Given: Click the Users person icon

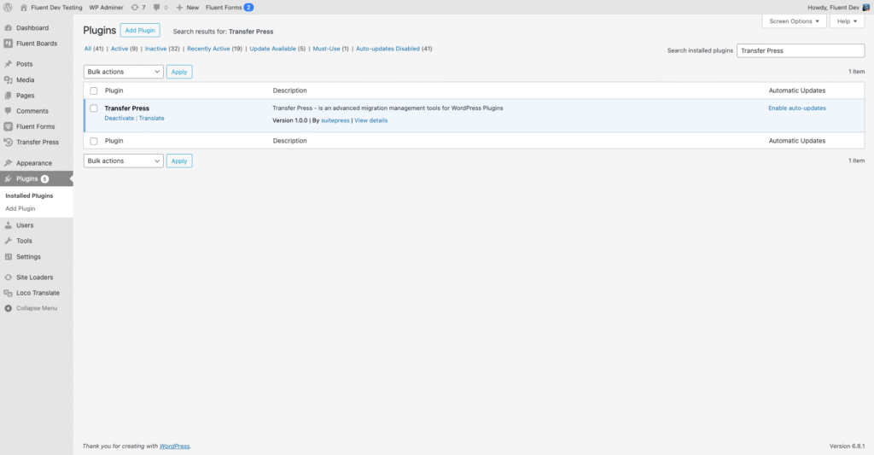Looking at the screenshot, I should [9, 225].
